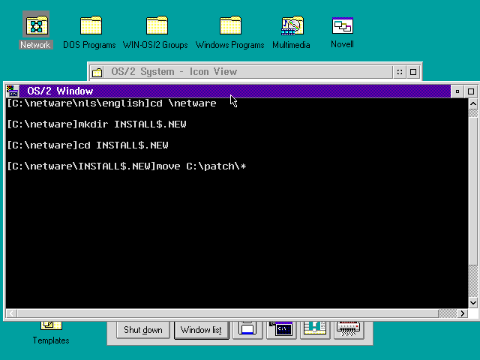The width and height of the screenshot is (480, 360).
Task: Open the shredder icon on LaunchPad
Action: pyautogui.click(x=349, y=329)
